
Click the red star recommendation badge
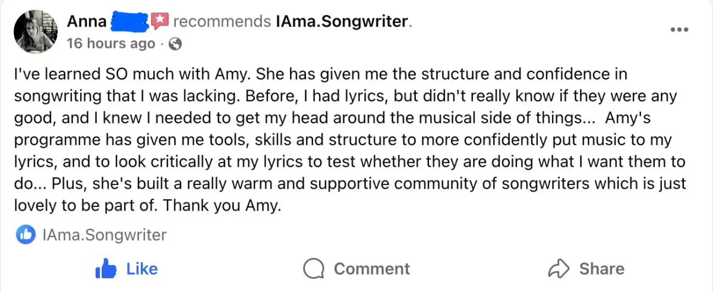pos(159,21)
